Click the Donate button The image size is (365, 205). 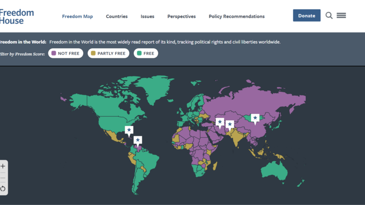[307, 15]
